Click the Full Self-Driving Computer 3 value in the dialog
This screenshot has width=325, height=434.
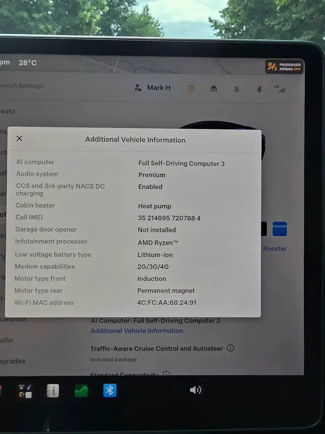(x=181, y=163)
